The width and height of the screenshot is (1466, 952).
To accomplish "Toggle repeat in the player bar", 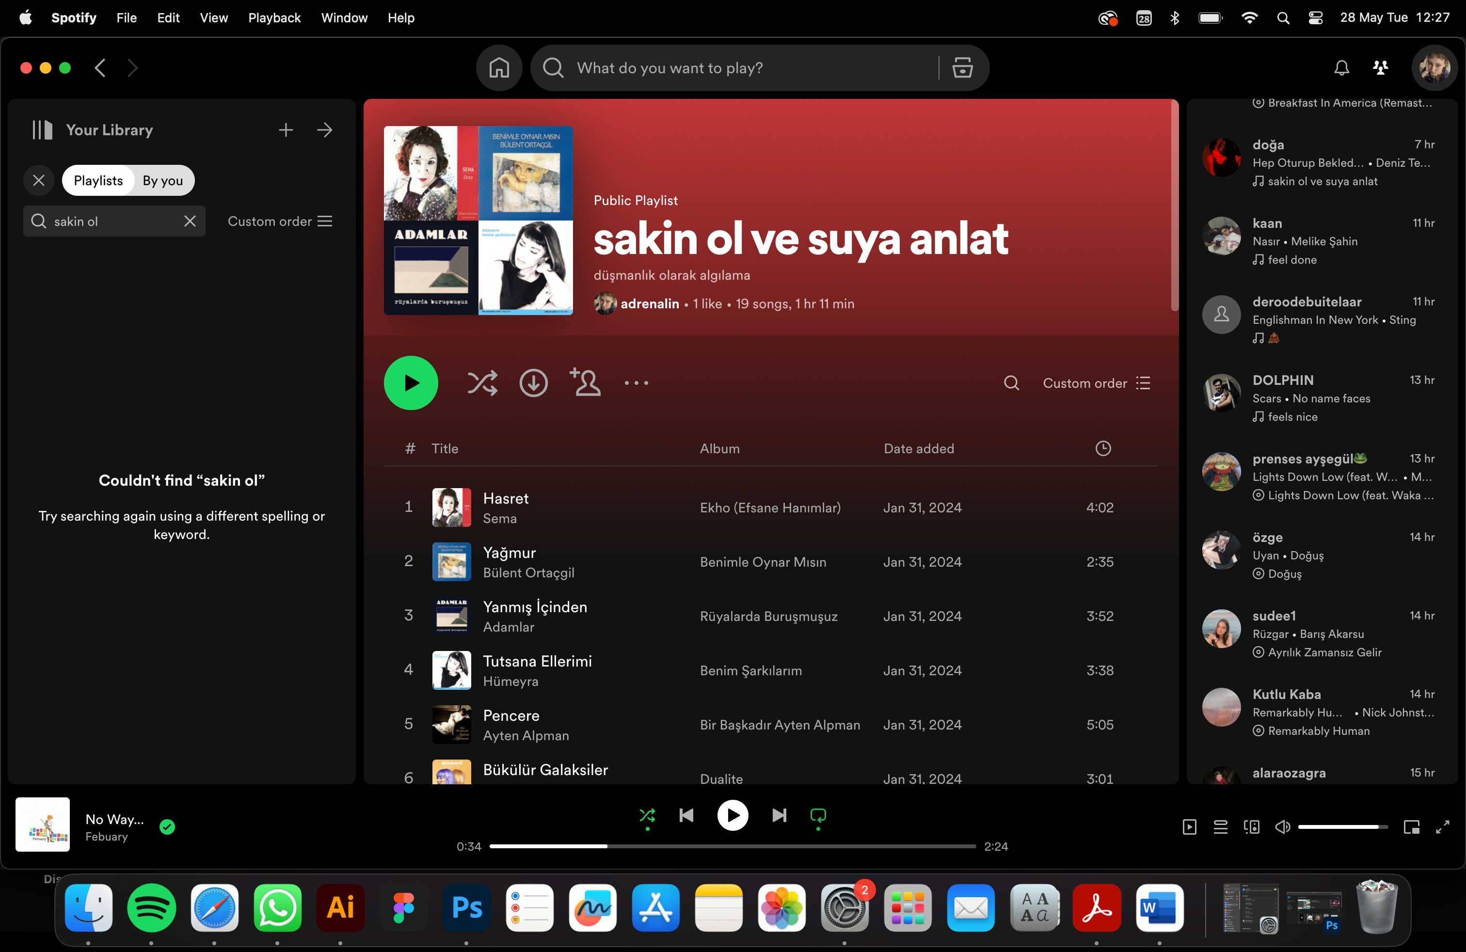I will coord(818,816).
